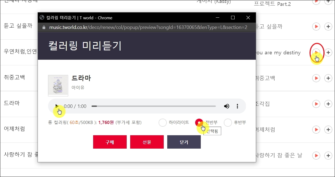Play preview for 조각집 row

(316, 104)
